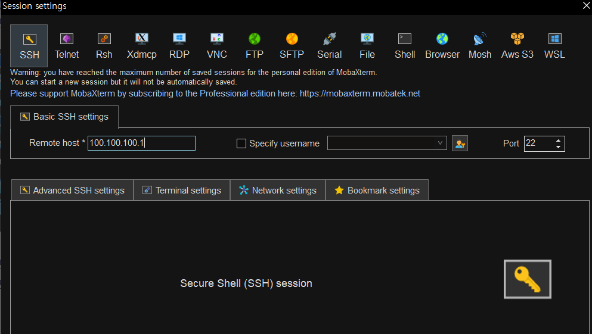Image resolution: width=592 pixels, height=334 pixels.
Task: Pick the Browser session icon
Action: point(442,46)
